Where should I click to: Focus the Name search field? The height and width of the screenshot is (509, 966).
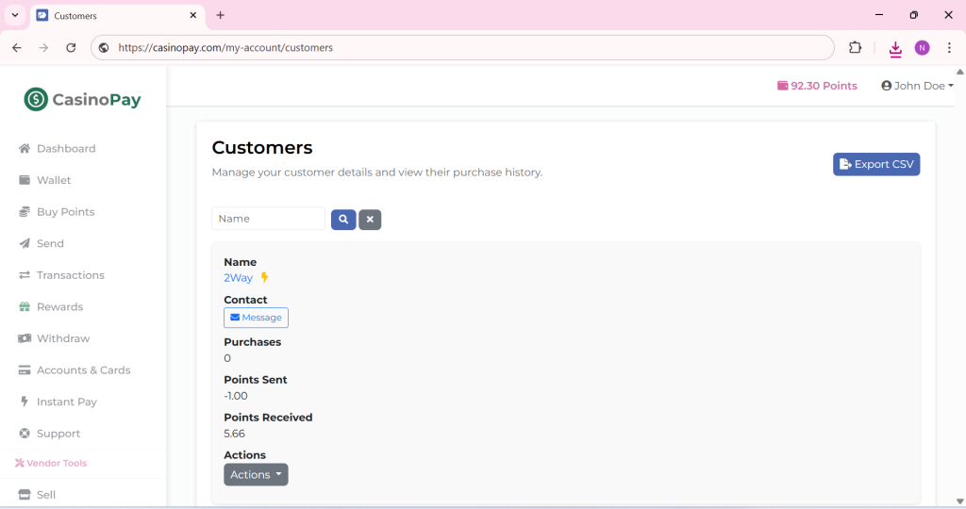[268, 219]
